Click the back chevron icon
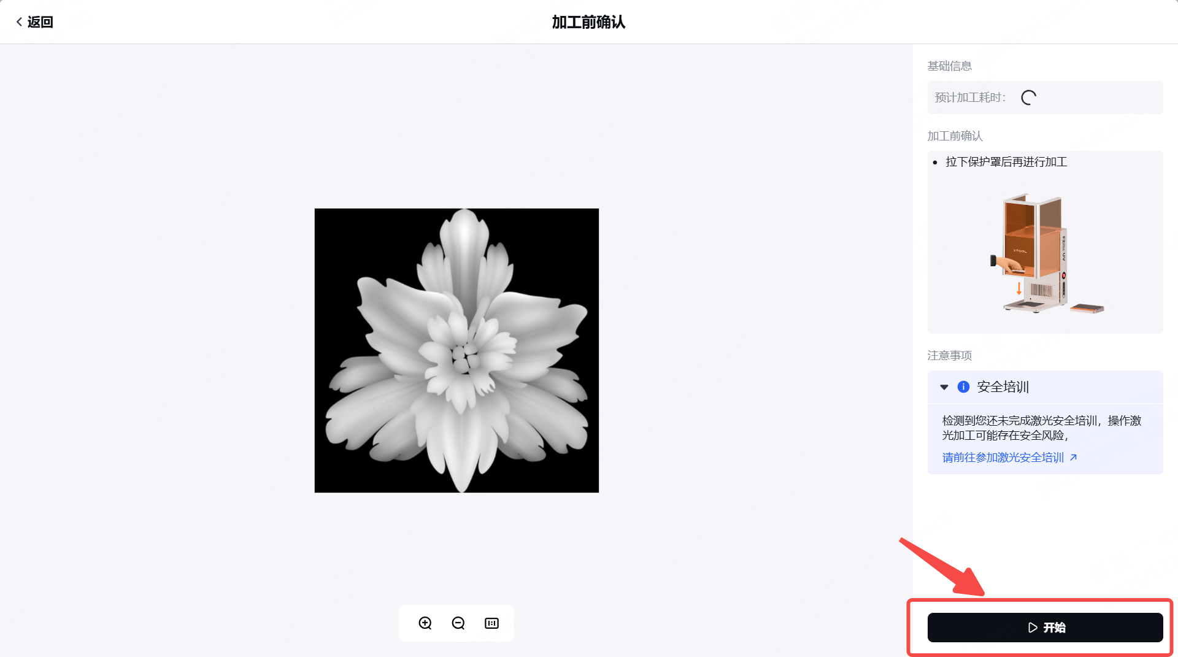Image resolution: width=1178 pixels, height=657 pixels. 19,22
